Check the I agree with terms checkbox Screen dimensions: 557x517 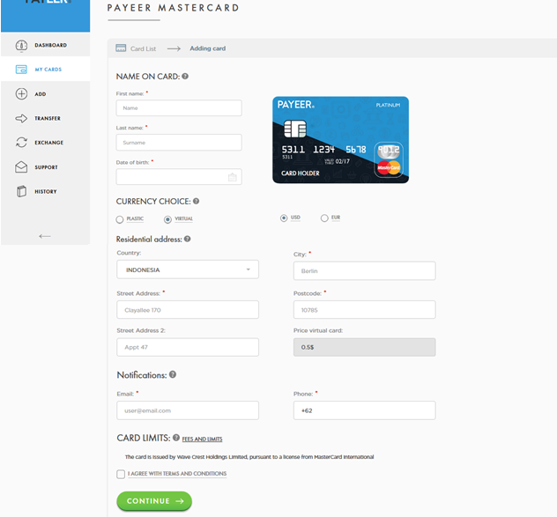point(121,474)
